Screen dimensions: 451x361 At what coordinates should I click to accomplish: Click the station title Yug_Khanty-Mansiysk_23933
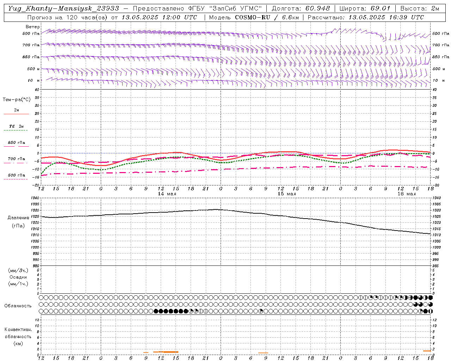tap(63, 8)
